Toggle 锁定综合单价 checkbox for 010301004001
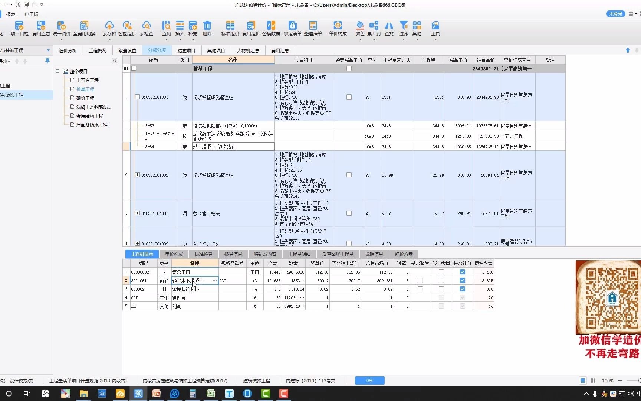 (x=349, y=213)
